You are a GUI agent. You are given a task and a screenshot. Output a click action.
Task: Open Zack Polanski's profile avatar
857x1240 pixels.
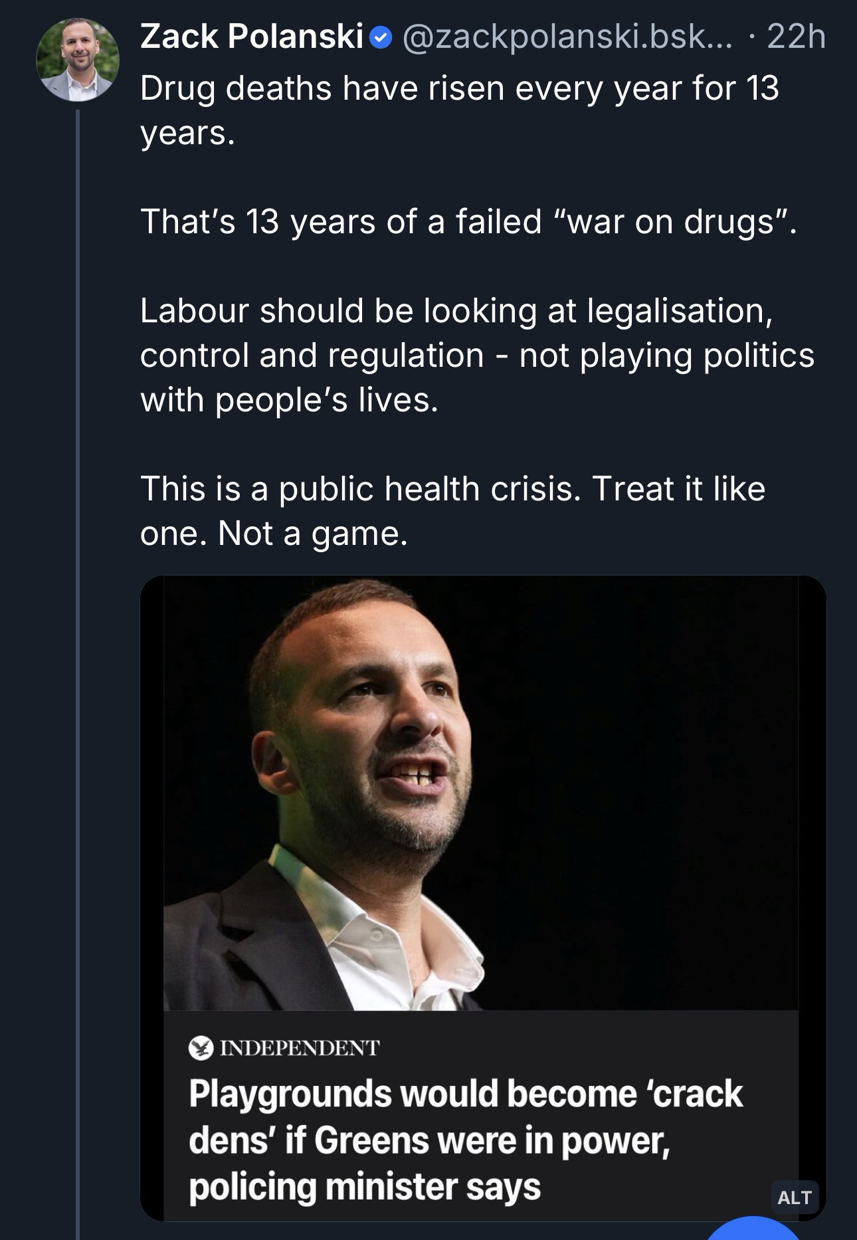click(x=77, y=59)
